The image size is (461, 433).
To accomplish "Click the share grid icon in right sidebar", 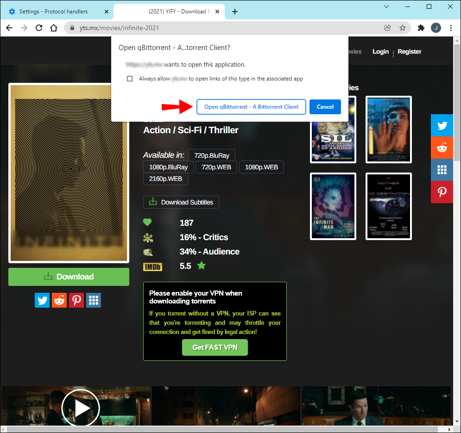I will [442, 170].
